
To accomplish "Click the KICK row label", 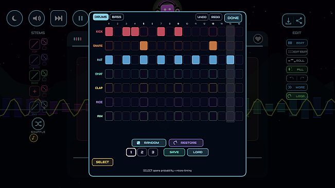I will coord(99,31).
